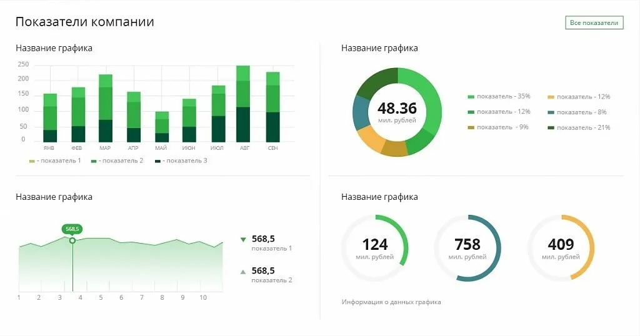The width and height of the screenshot is (640, 336).
Task: Click the МАР bar in the bar chart
Action: point(106,109)
